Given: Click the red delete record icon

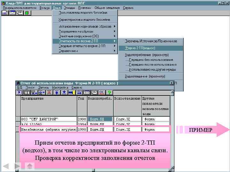Looking at the screenshot, I should pyautogui.click(x=49, y=92).
